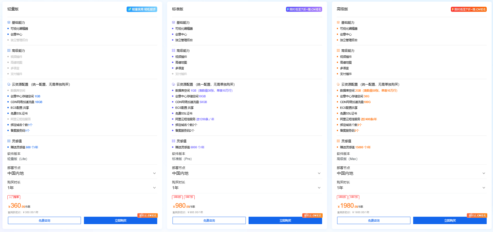Click the 灵感值 icon in 轻量版 card
The height and width of the screenshot is (232, 493).
coord(9,141)
